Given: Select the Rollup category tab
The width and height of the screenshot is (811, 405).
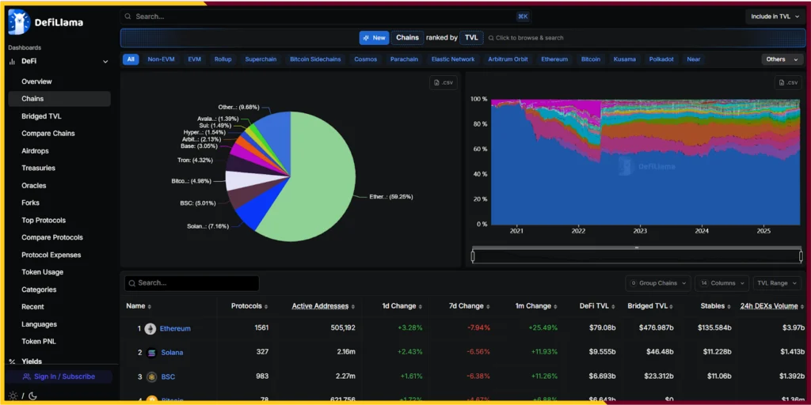Looking at the screenshot, I should pyautogui.click(x=223, y=59).
